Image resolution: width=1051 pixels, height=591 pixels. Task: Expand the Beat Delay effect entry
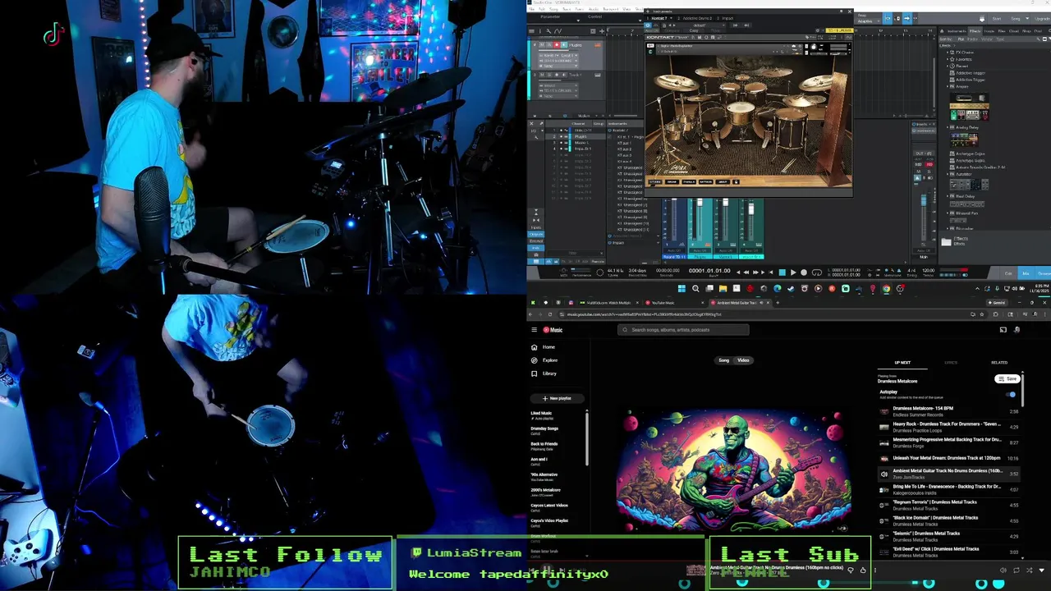click(948, 196)
